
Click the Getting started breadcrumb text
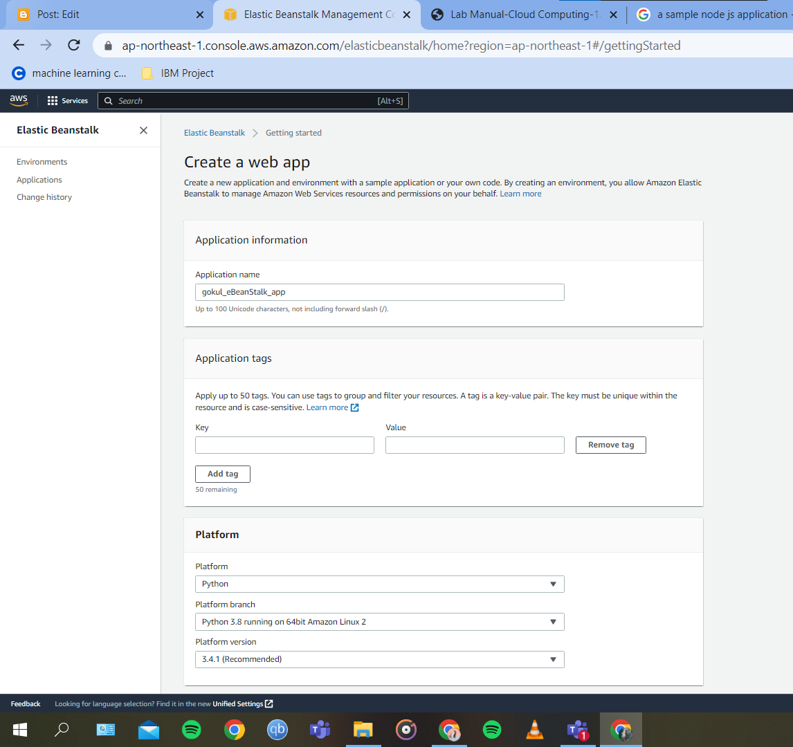pyautogui.click(x=294, y=132)
